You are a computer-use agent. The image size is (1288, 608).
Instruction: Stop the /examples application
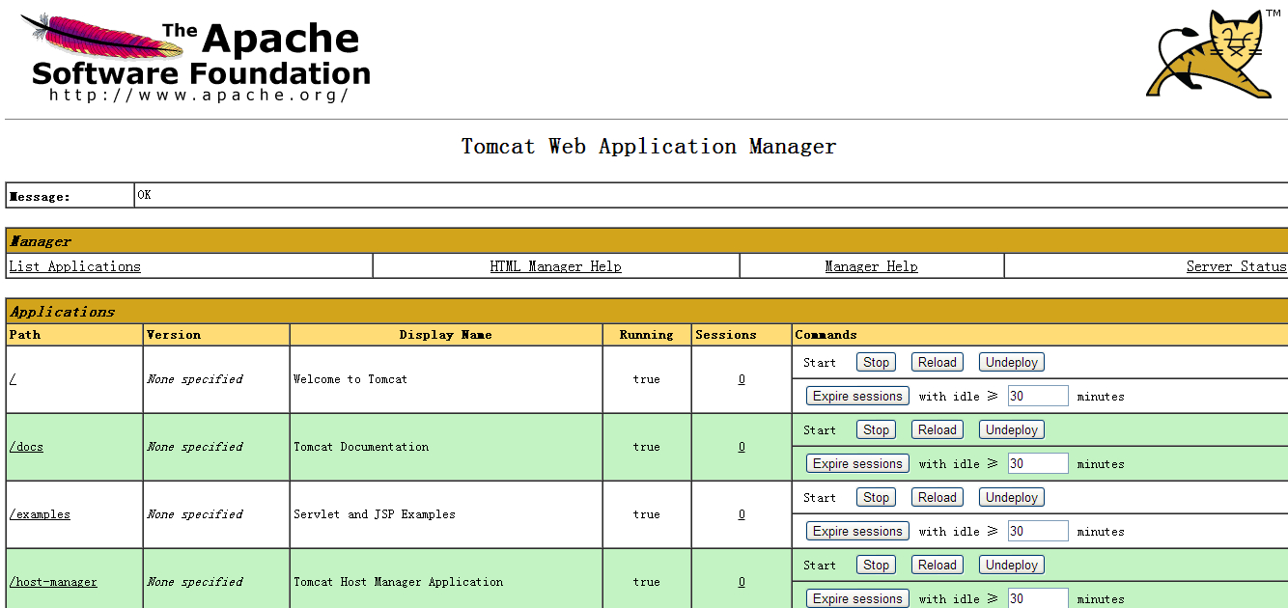[x=877, y=498]
